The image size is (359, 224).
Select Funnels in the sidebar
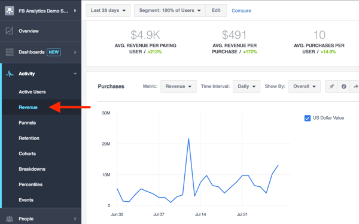tap(28, 123)
